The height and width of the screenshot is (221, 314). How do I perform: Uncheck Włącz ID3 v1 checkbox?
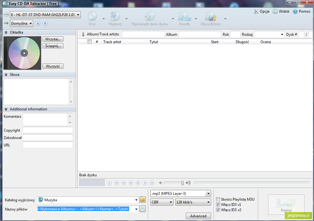(218, 205)
